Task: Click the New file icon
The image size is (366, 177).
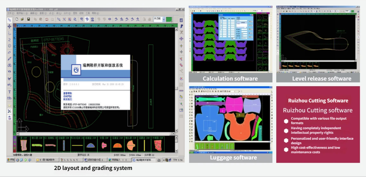Action: pos(17,19)
